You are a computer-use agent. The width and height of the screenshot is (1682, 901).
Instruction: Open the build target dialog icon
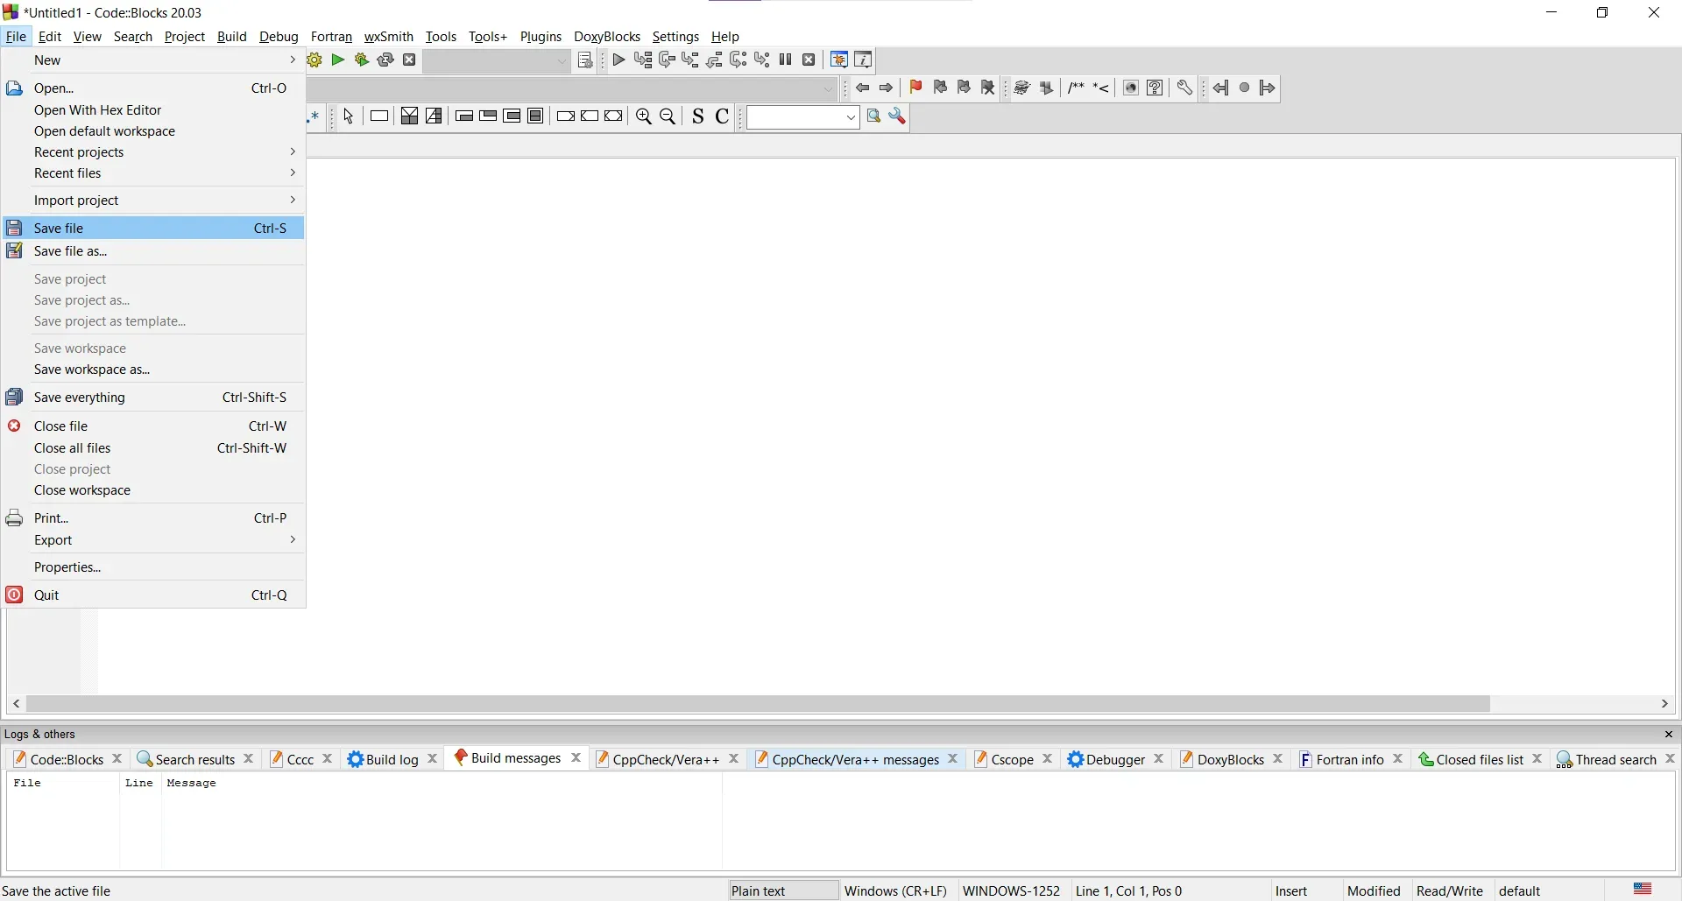coord(586,60)
